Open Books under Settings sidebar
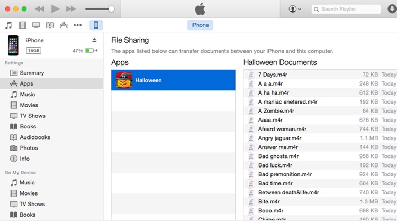 pyautogui.click(x=51, y=126)
